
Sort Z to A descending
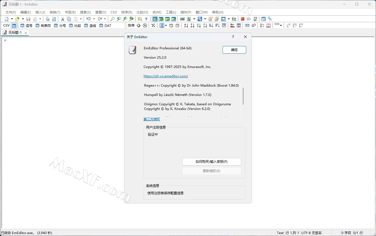tap(192, 25)
